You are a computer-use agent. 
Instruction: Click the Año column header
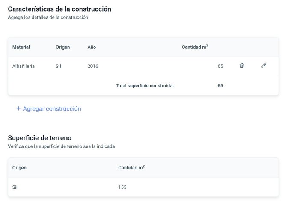click(x=92, y=47)
